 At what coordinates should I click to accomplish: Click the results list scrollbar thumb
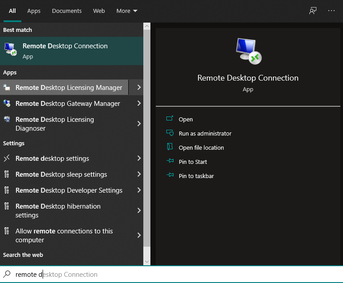pos(147,138)
